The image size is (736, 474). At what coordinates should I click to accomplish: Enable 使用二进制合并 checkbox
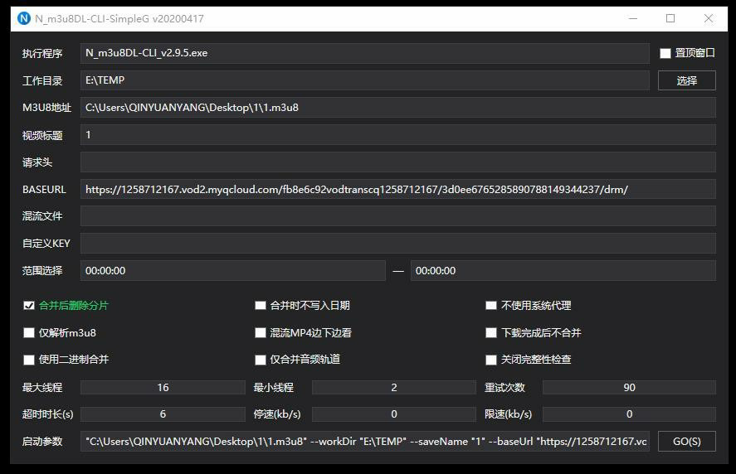pyautogui.click(x=29, y=360)
